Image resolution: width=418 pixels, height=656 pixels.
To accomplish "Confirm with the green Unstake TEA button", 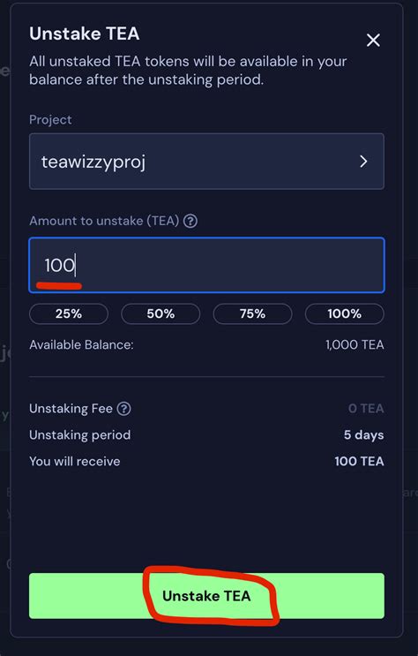I will pos(206,596).
